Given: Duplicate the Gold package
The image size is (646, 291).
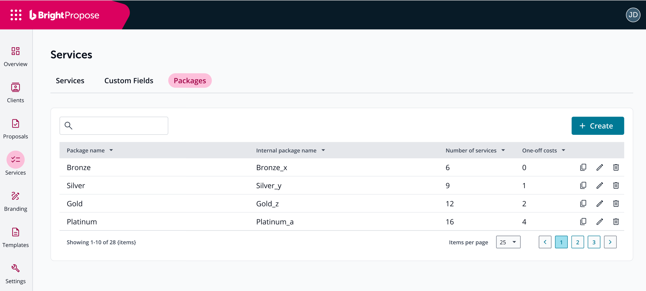Looking at the screenshot, I should pos(583,203).
